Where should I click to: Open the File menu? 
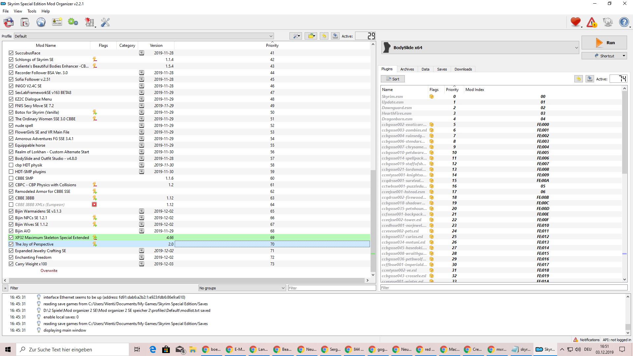pos(6,11)
